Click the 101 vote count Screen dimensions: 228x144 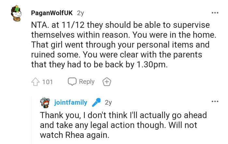pos(47,82)
